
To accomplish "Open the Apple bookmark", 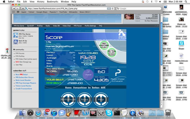I will click(24, 12).
